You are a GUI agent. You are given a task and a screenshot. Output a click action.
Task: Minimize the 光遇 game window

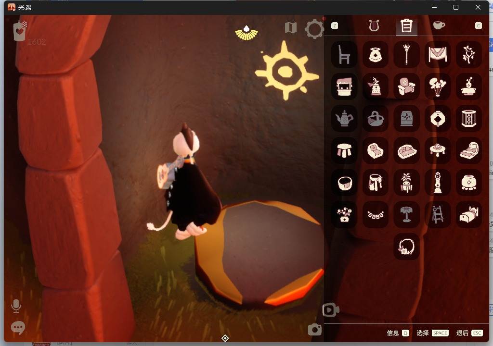coord(434,7)
